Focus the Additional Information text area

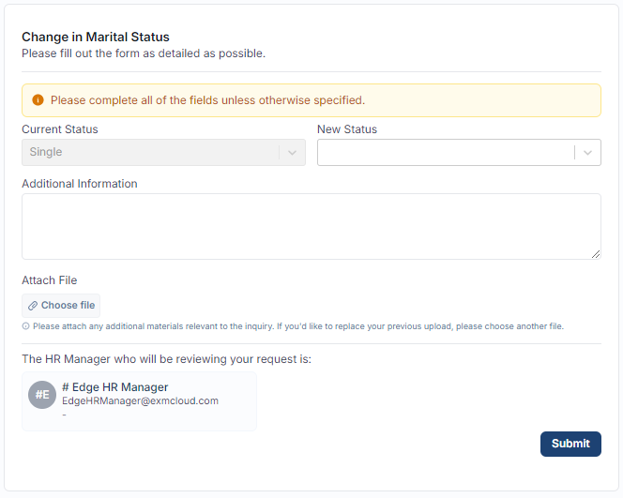(311, 226)
